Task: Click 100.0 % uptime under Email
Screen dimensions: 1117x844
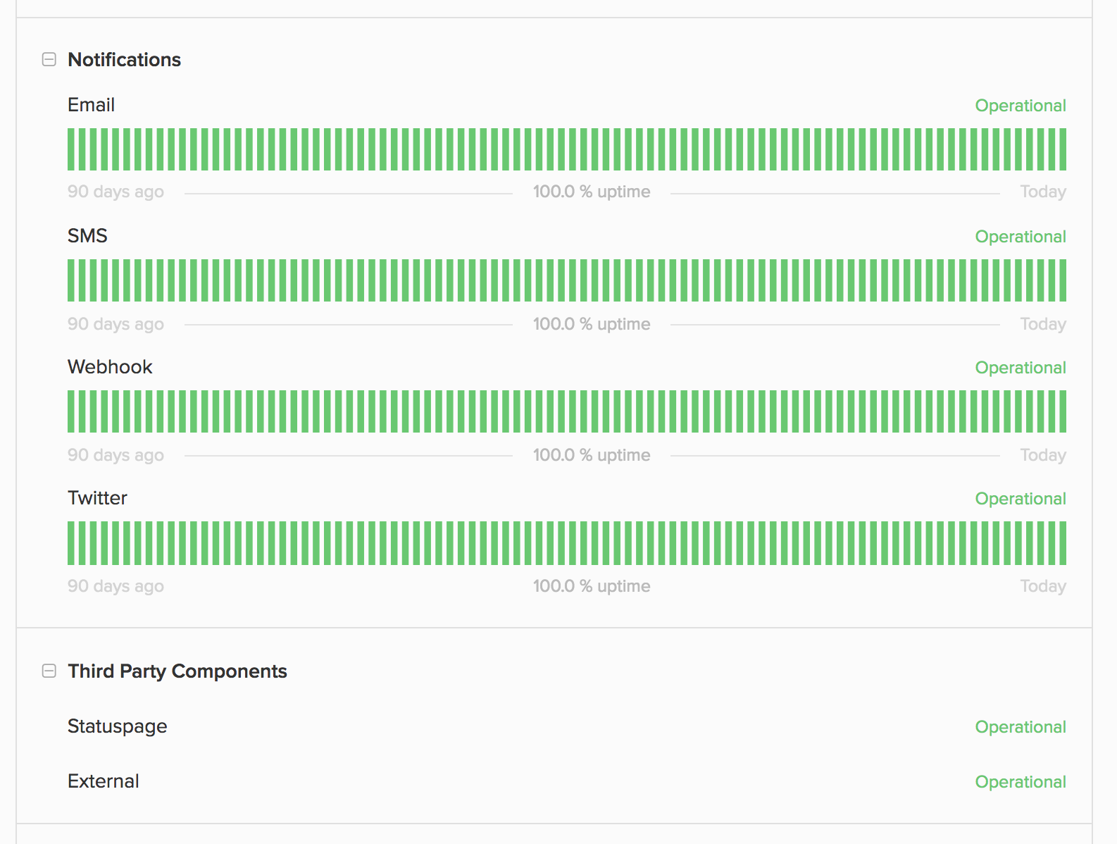Action: [592, 191]
